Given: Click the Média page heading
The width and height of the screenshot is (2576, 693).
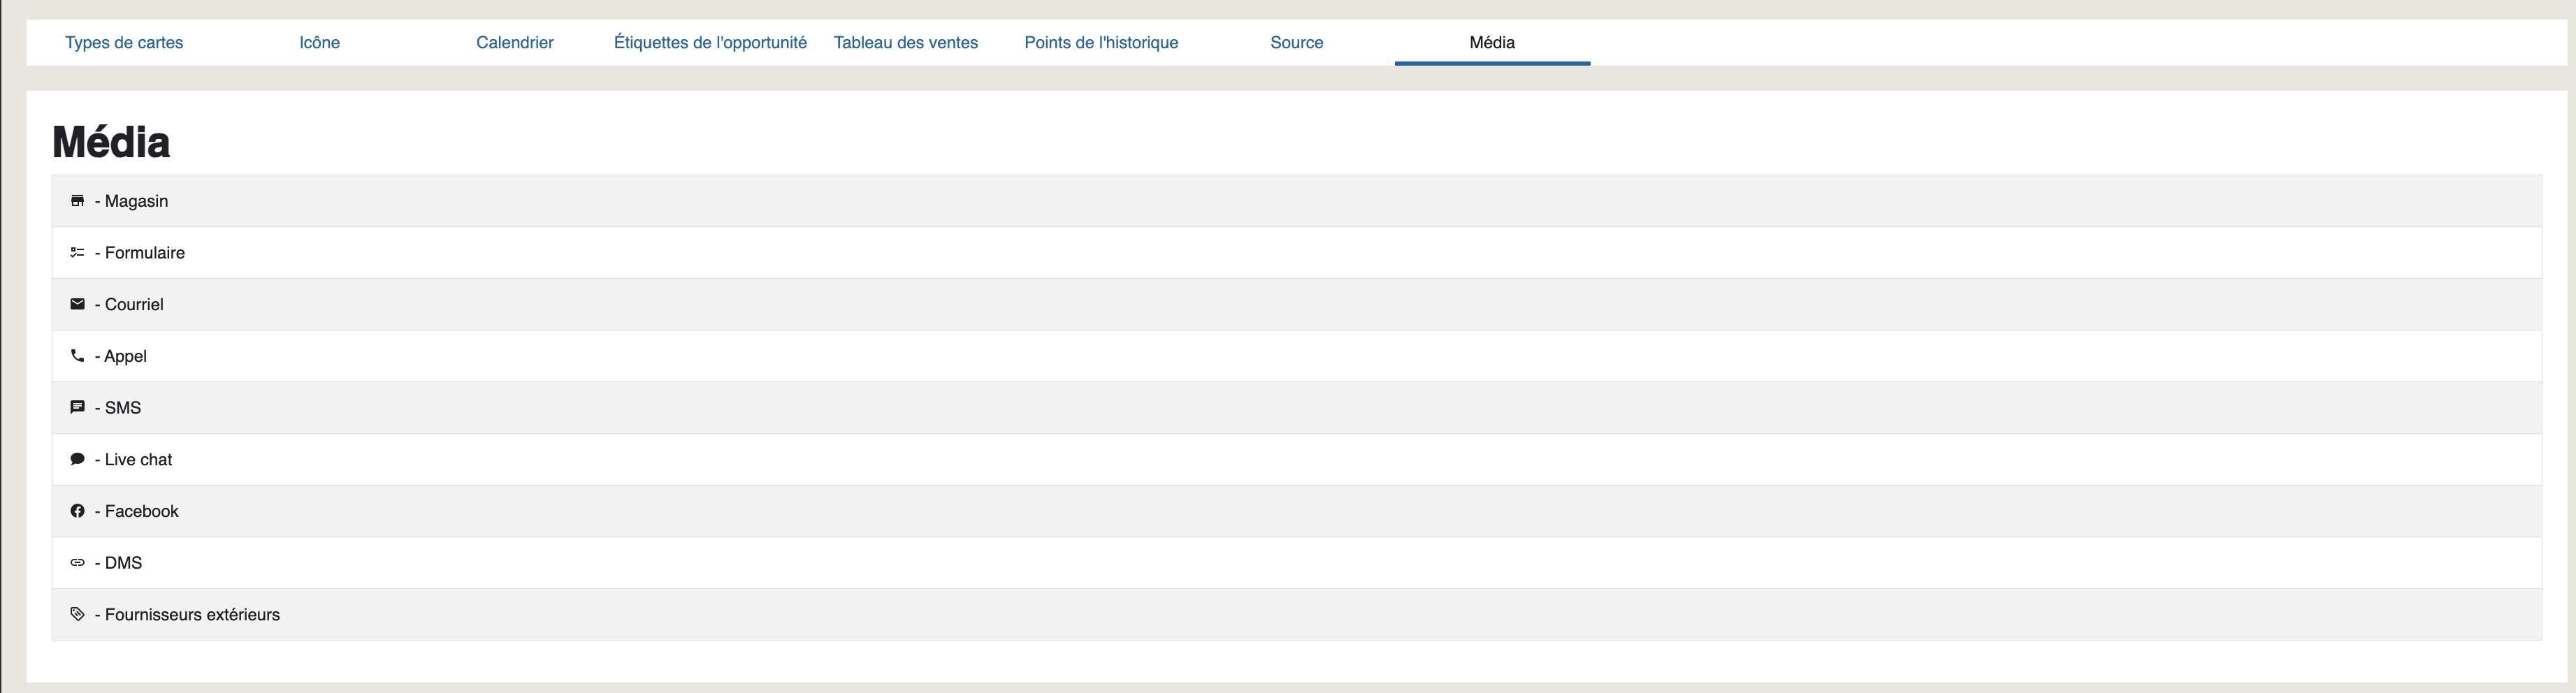Looking at the screenshot, I should (x=111, y=142).
